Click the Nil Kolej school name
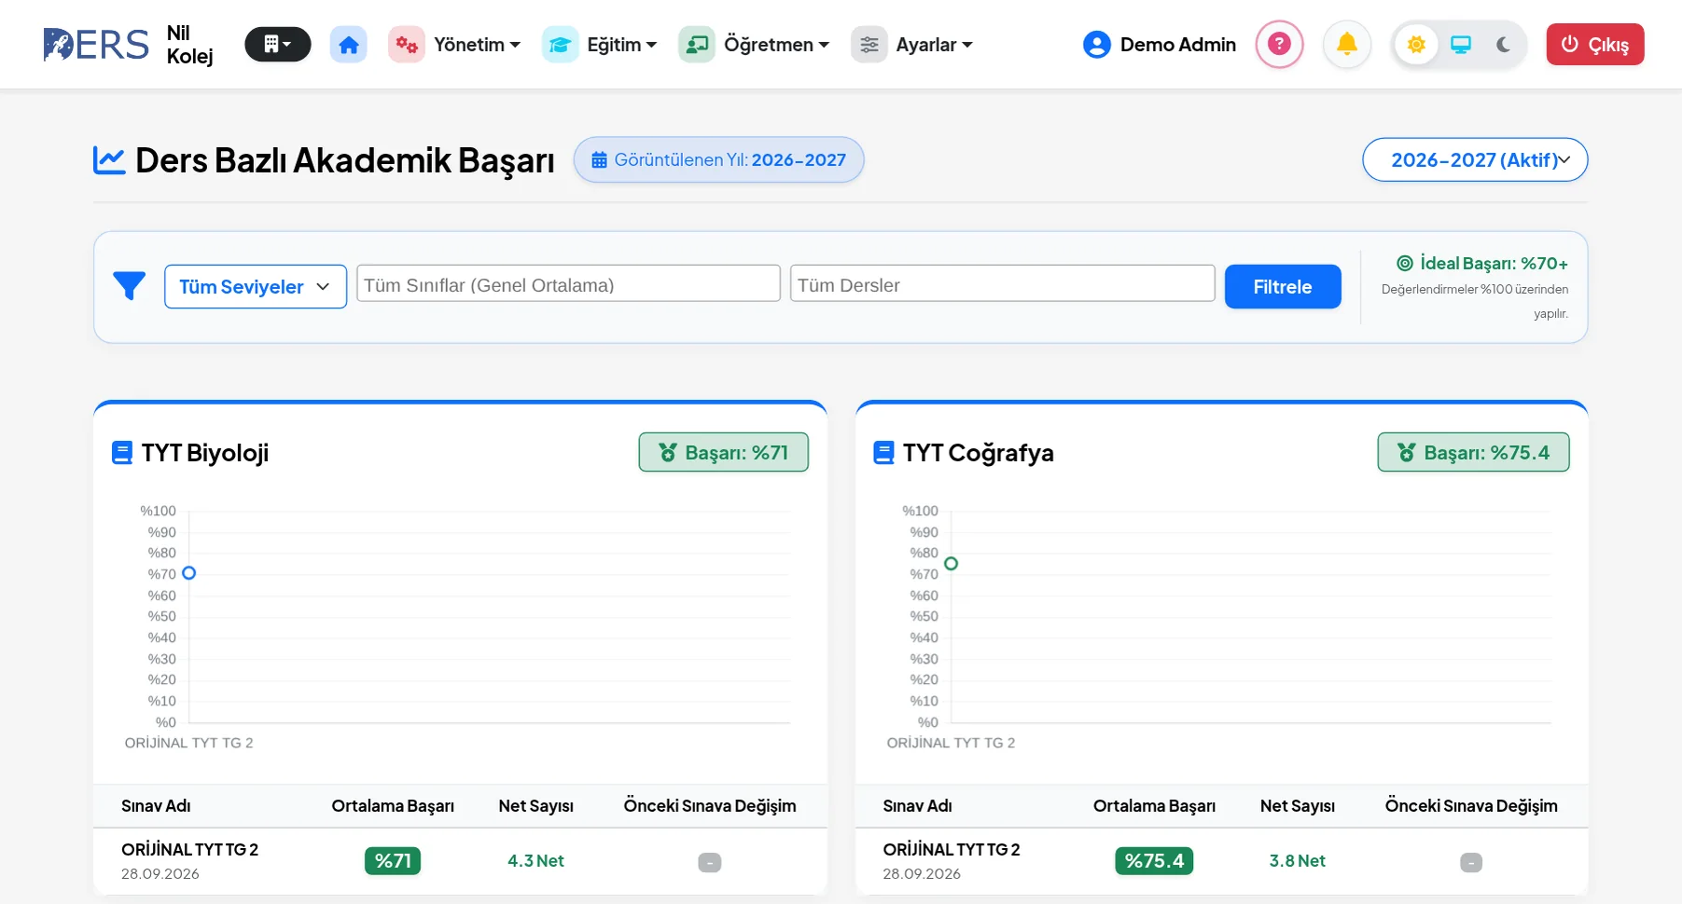1682x904 pixels. pyautogui.click(x=190, y=45)
